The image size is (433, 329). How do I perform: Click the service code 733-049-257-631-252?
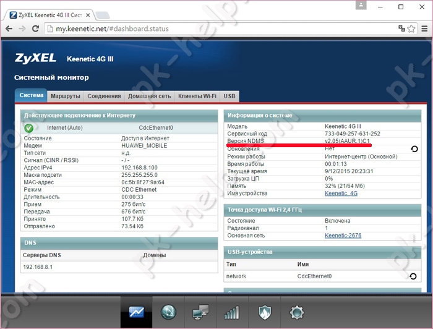353,134
